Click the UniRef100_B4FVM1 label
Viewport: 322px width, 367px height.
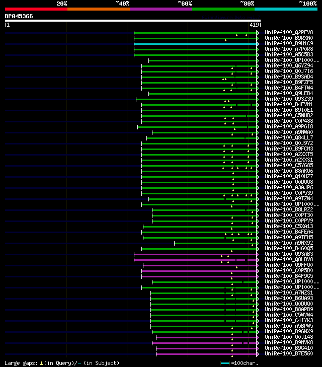pyautogui.click(x=289, y=104)
